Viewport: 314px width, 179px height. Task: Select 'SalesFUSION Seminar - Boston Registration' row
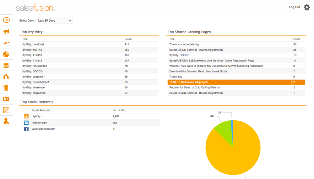tap(236, 93)
